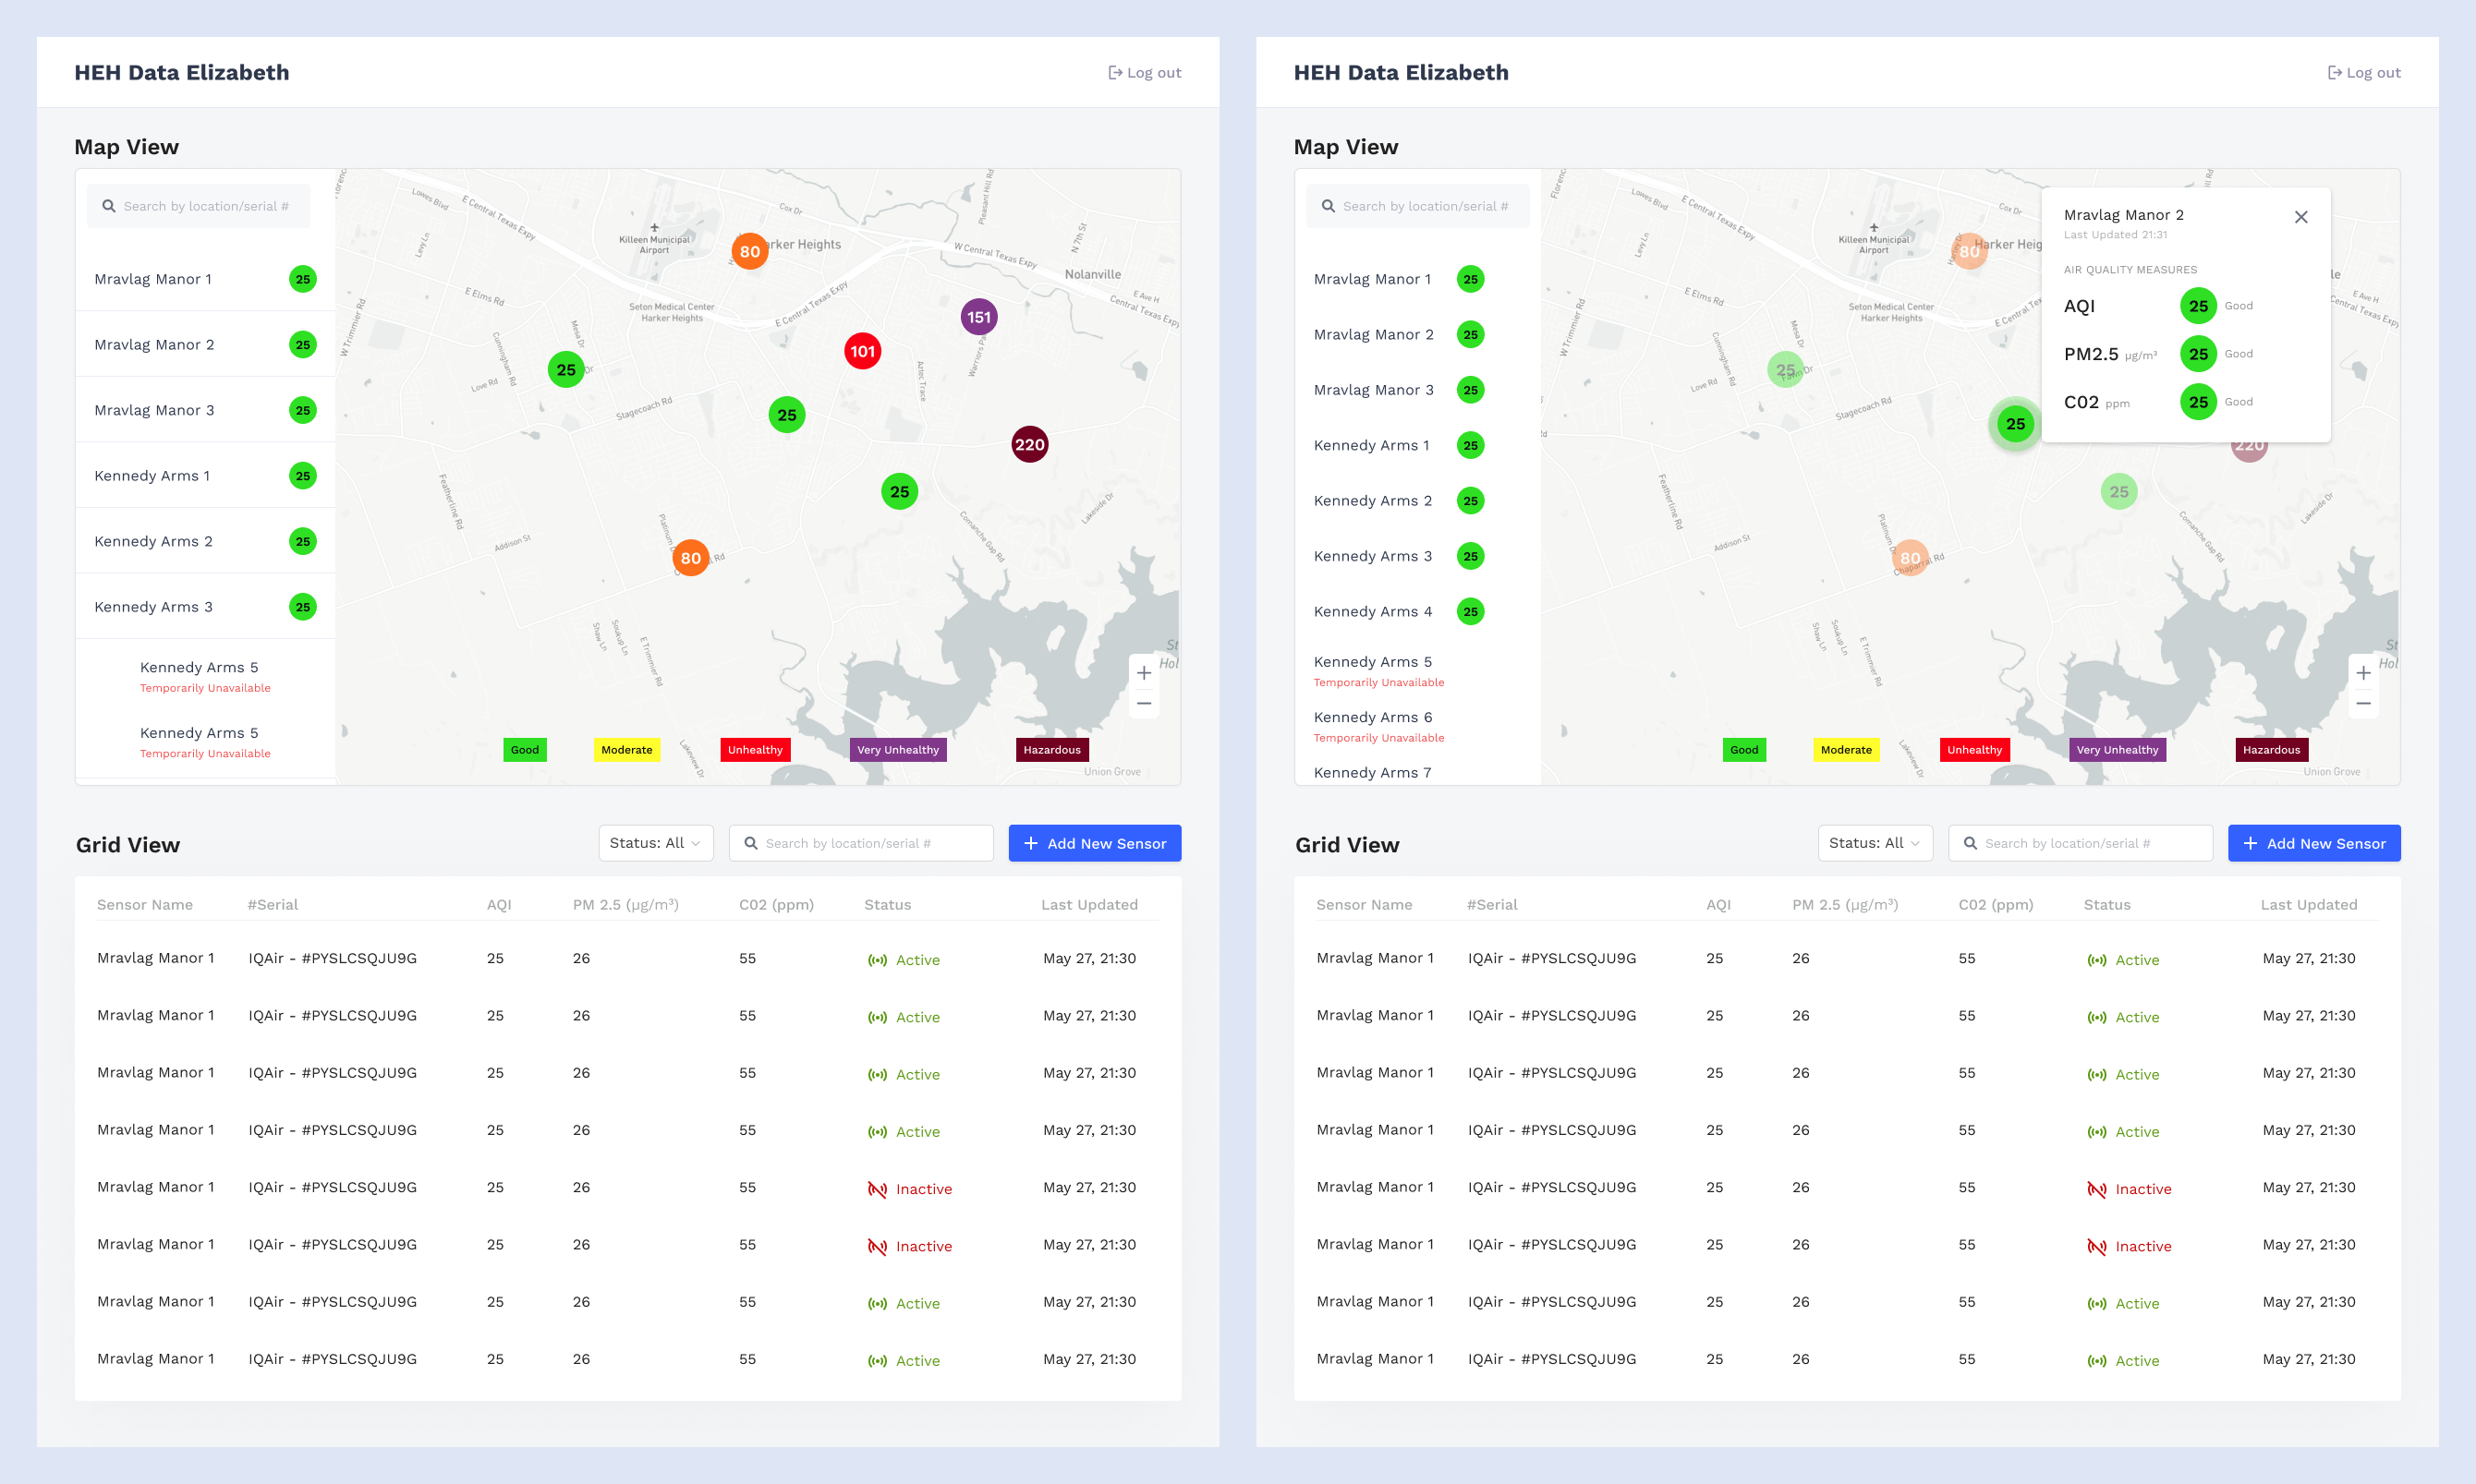The height and width of the screenshot is (1484, 2476).
Task: Click the red 101 map marker
Action: click(x=862, y=351)
